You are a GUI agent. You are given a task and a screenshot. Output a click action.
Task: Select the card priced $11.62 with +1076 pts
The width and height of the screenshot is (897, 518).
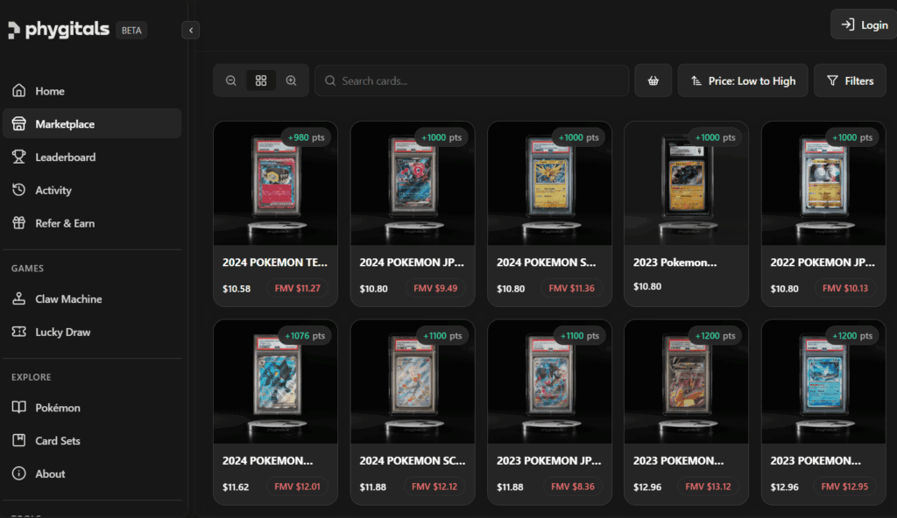[x=275, y=411]
